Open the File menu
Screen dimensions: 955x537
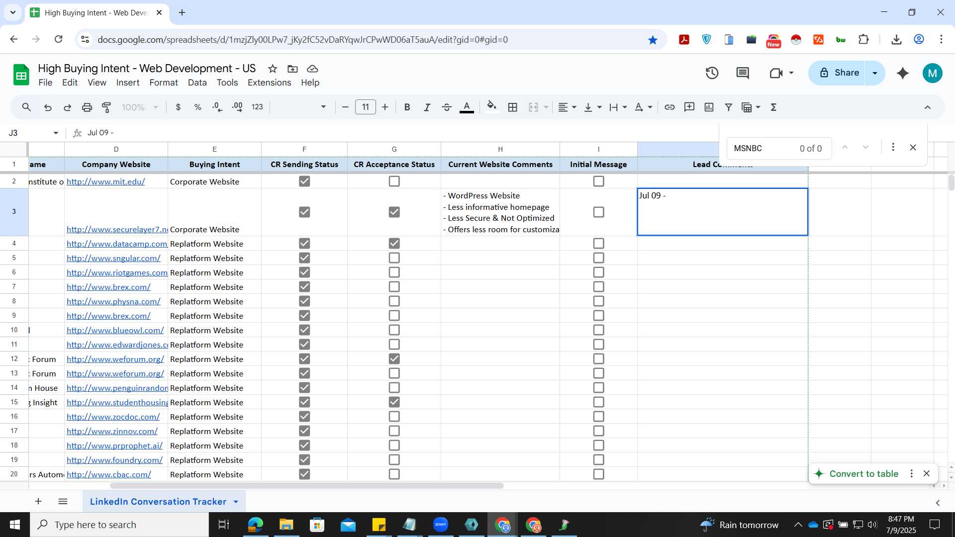pos(45,83)
